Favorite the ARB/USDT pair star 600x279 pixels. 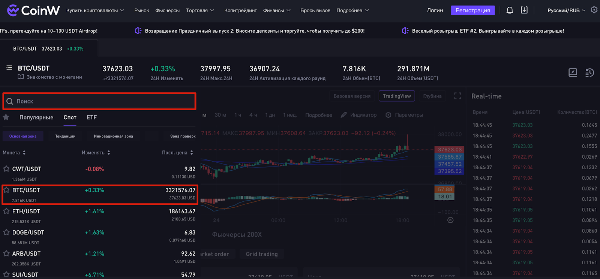click(x=6, y=253)
